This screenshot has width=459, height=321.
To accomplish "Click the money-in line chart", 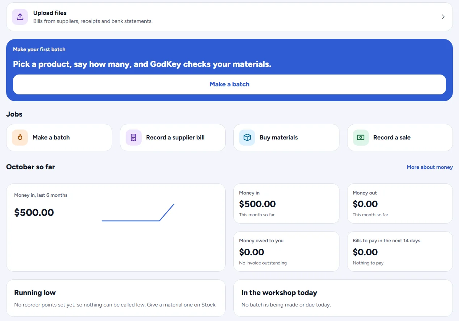I will pyautogui.click(x=138, y=212).
